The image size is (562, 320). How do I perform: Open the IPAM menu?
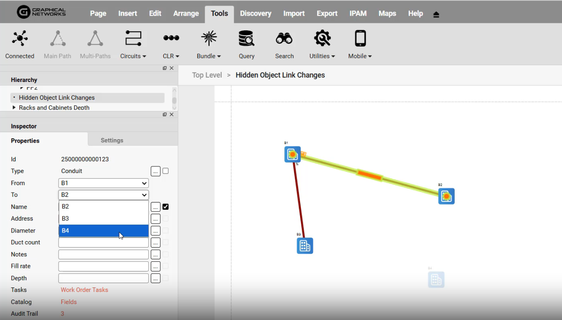click(358, 13)
